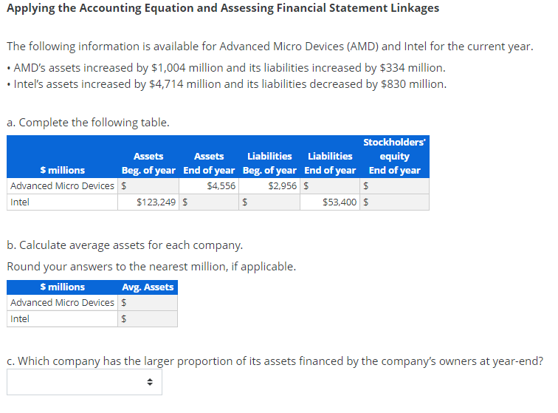The image size is (558, 413).
Task: Click the Applying the Accounting Equation heading
Action: [x=222, y=8]
